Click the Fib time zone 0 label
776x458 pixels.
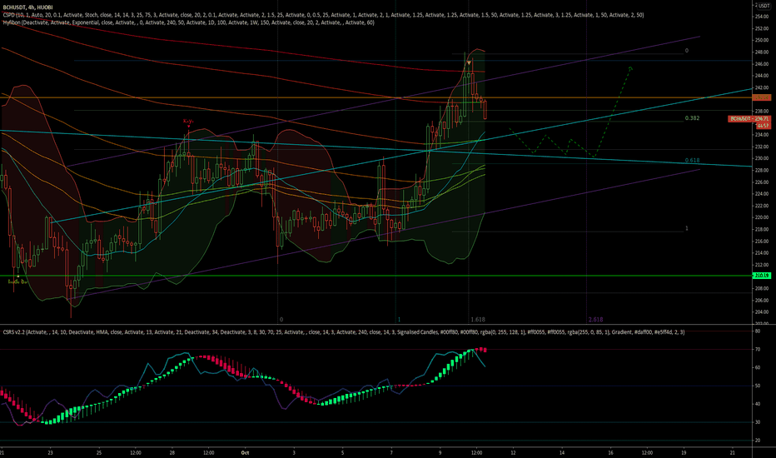pos(281,320)
